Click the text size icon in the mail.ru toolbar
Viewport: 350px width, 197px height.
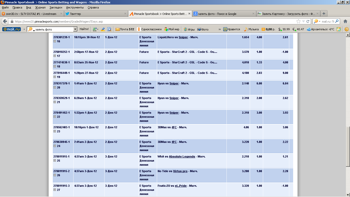pos(95,29)
